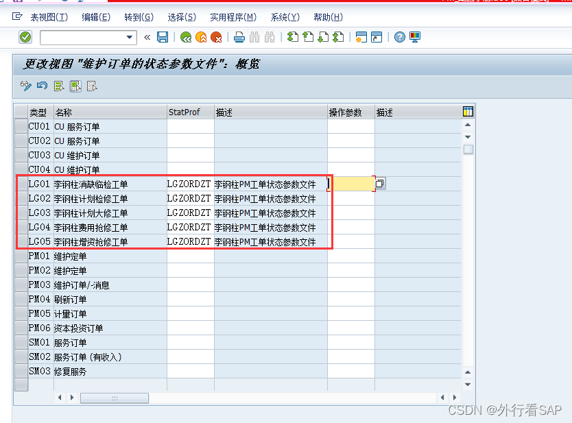Click the 操作参数 column header

351,112
